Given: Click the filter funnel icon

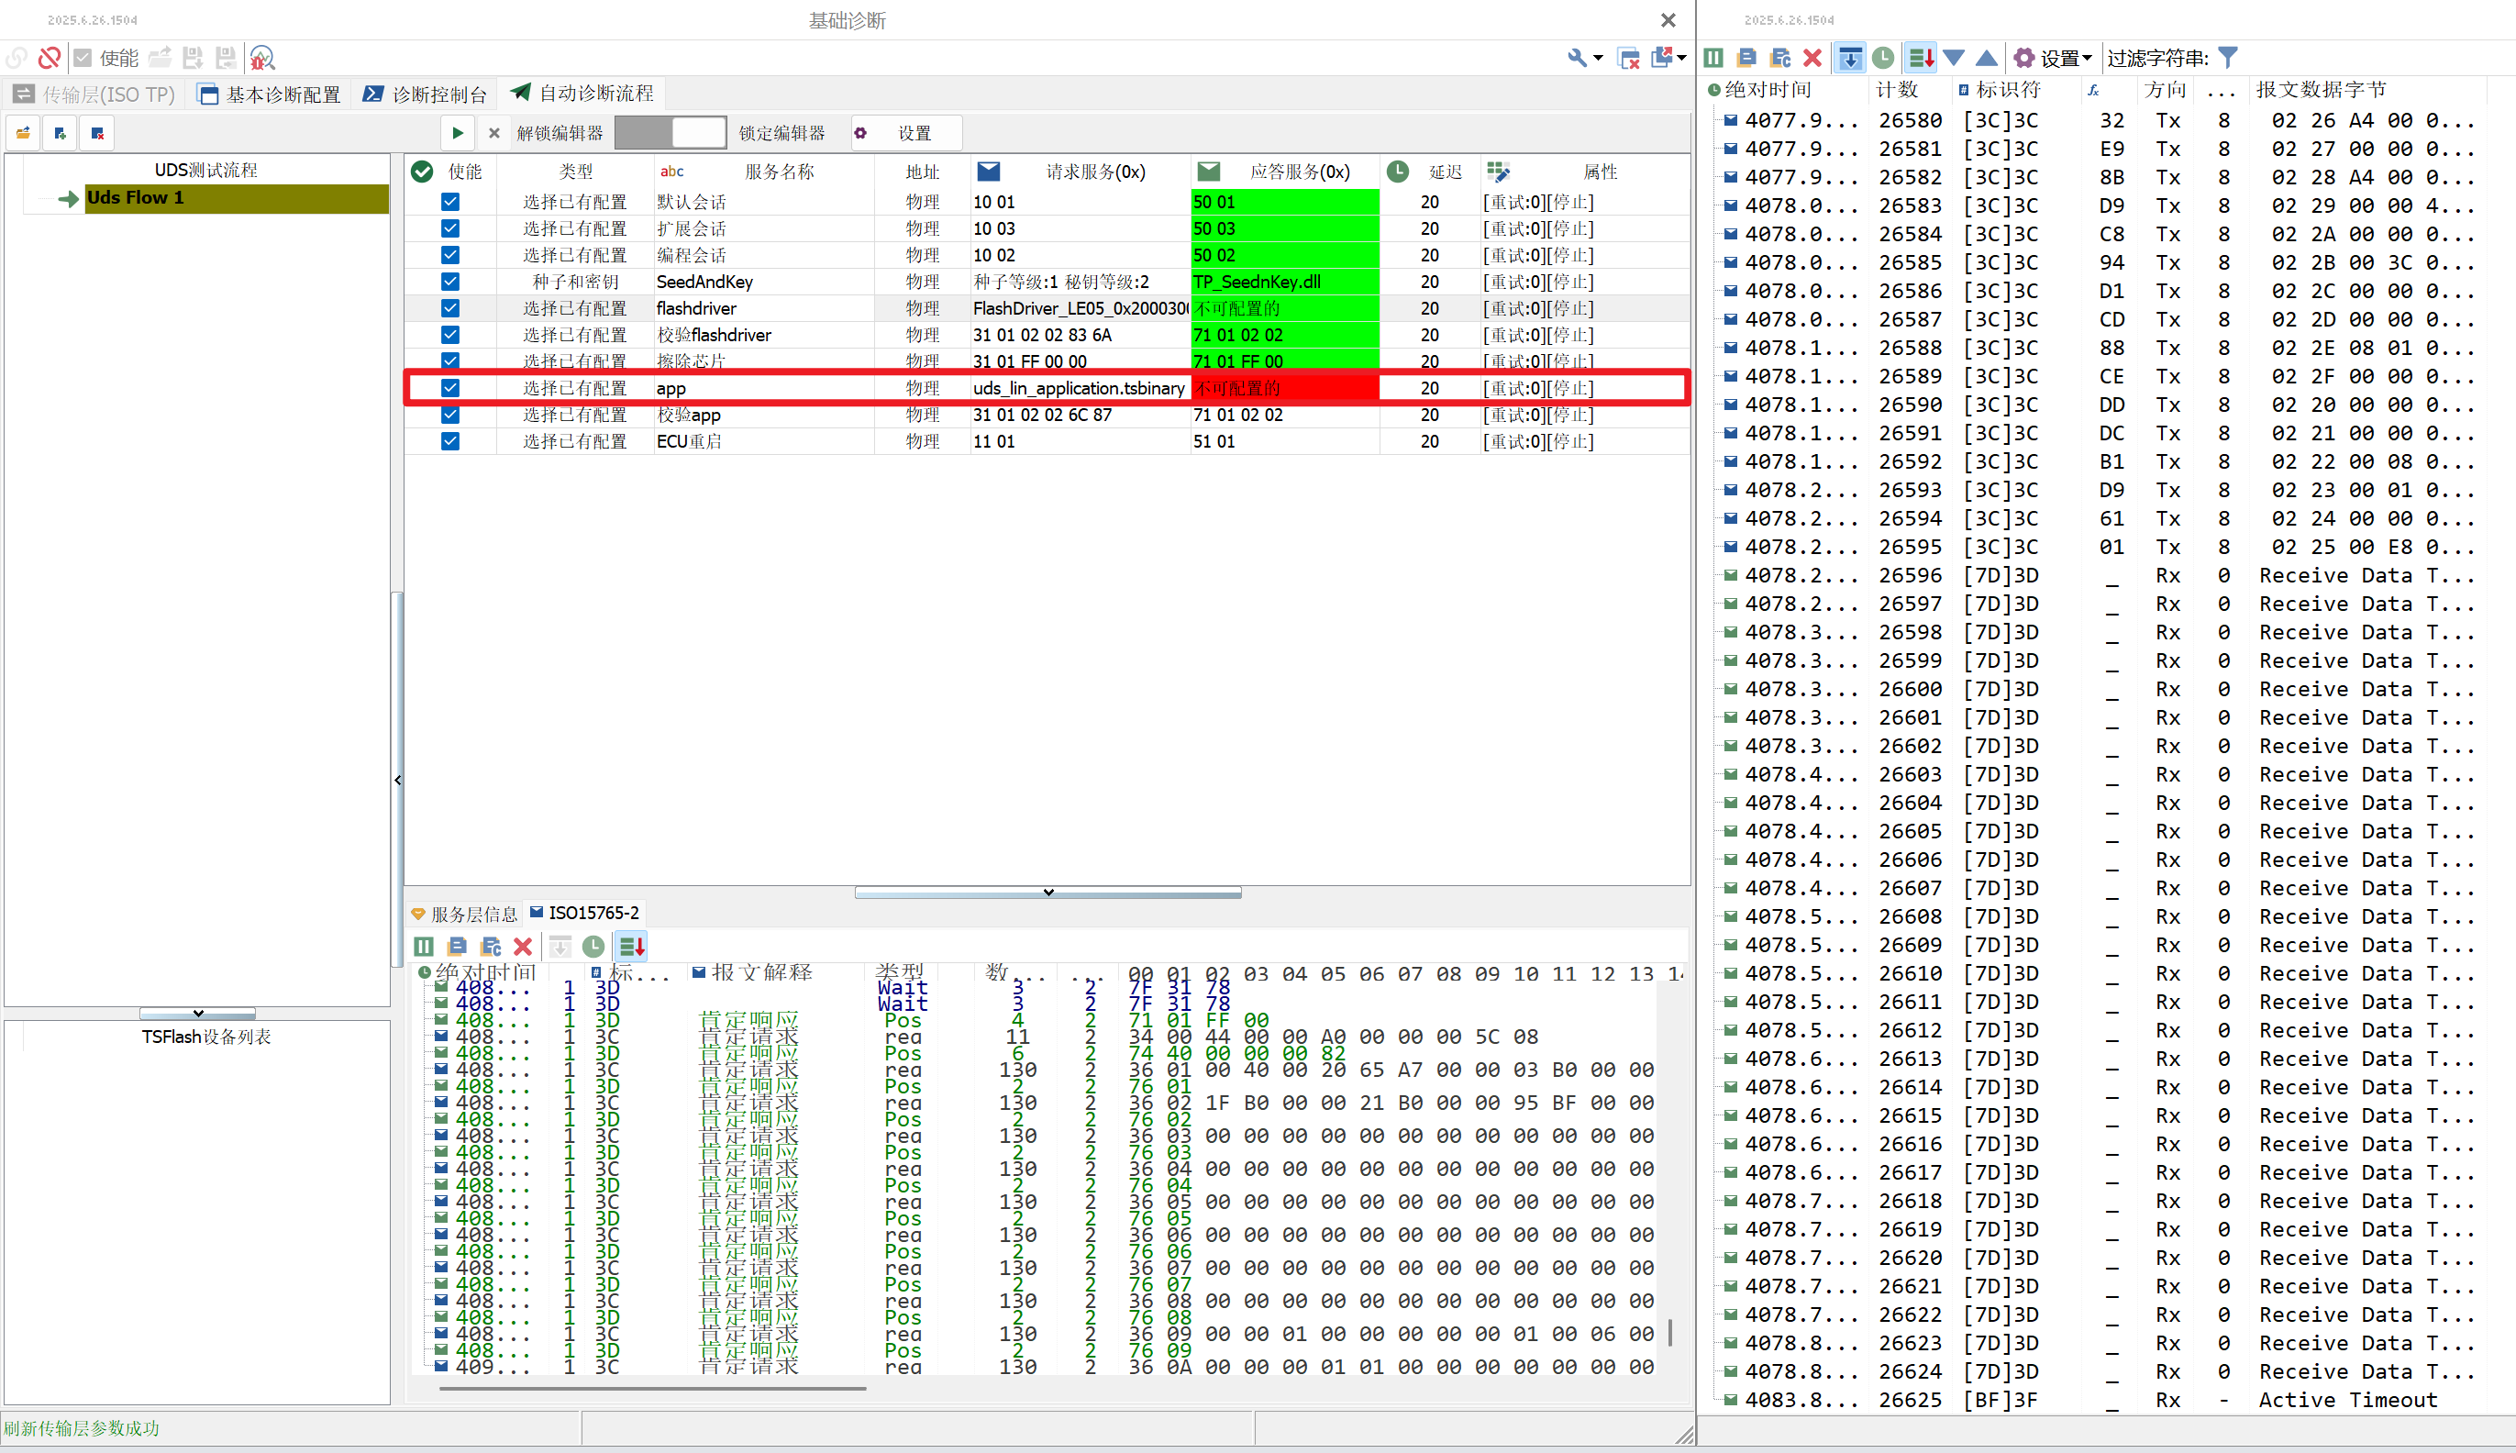Looking at the screenshot, I should pyautogui.click(x=2228, y=58).
